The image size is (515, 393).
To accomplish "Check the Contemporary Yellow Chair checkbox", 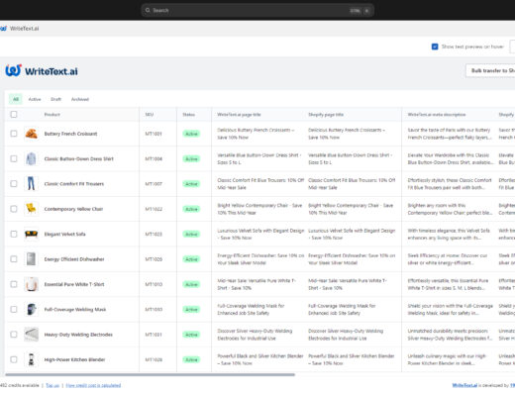I will (x=14, y=209).
